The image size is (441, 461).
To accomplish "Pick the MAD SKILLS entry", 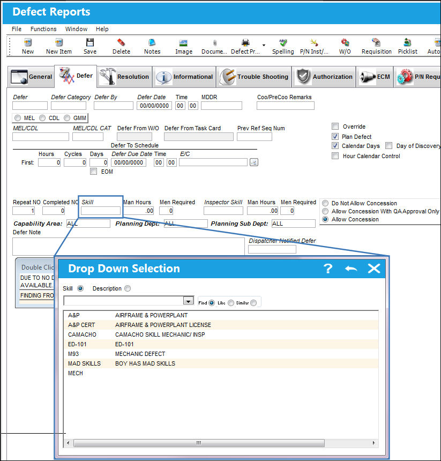I will 221,363.
